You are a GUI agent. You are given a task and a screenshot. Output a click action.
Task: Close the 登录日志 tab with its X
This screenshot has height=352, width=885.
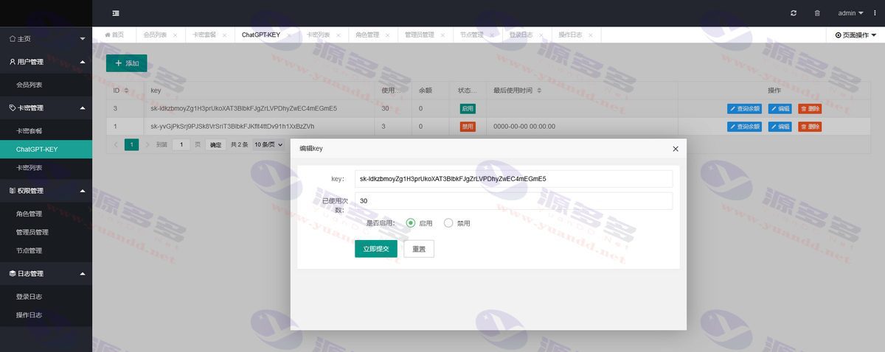[x=542, y=35]
